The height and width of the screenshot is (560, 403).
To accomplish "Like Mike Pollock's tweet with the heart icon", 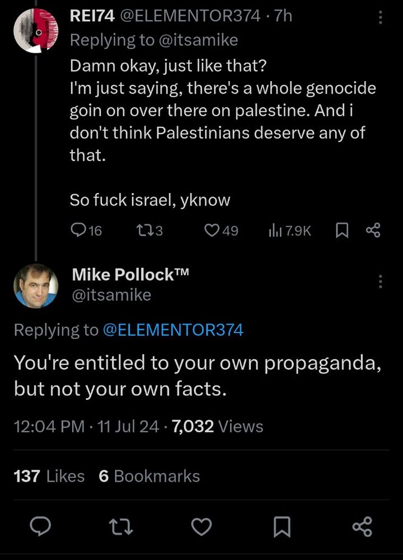I will 201,525.
